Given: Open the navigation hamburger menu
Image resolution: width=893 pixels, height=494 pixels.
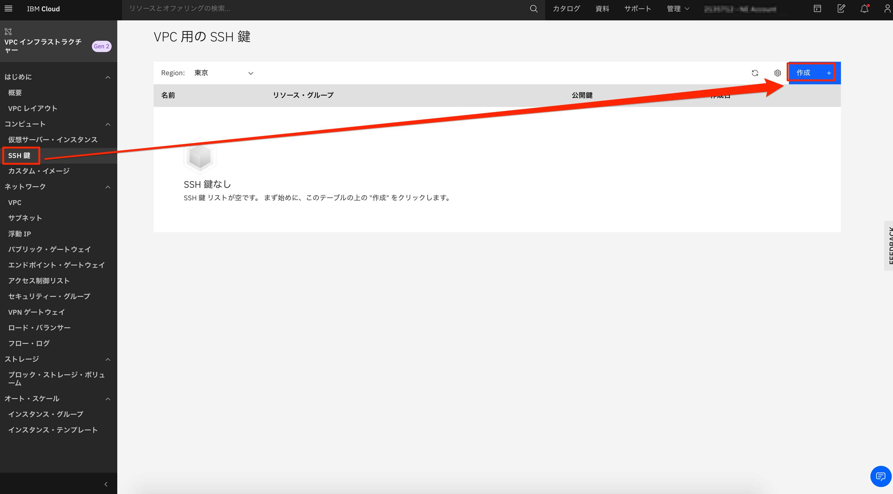Looking at the screenshot, I should pyautogui.click(x=8, y=9).
